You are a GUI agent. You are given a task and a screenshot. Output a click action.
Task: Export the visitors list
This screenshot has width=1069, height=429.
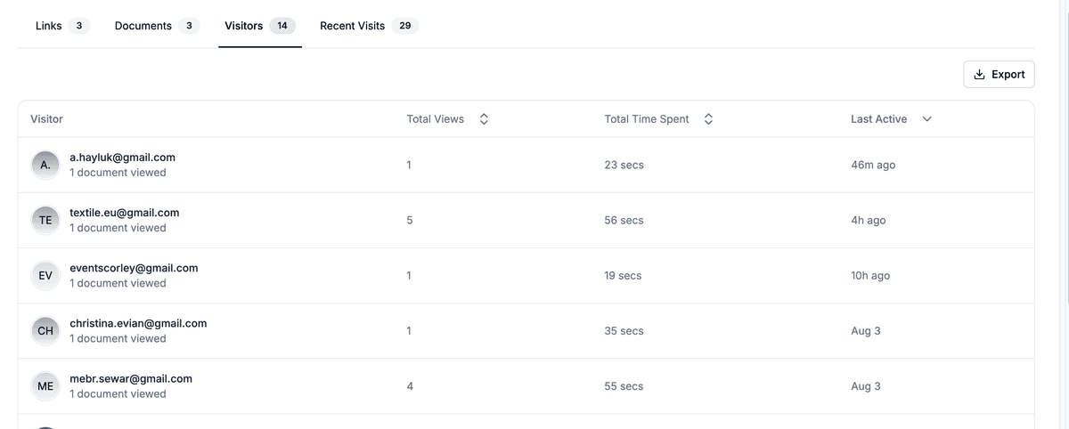pos(999,75)
